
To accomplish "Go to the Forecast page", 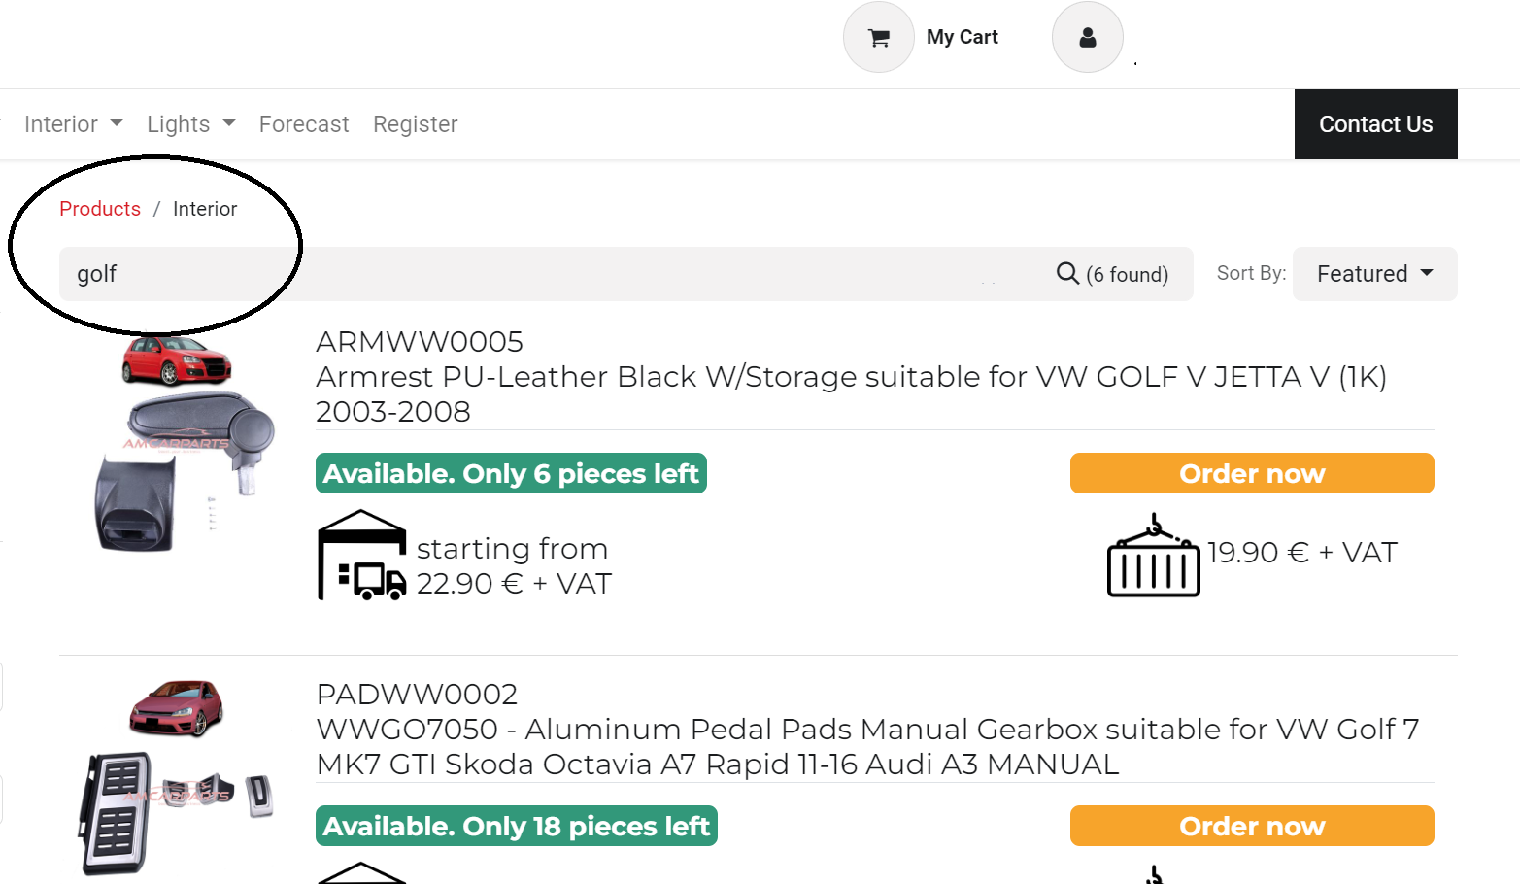I will coord(304,124).
